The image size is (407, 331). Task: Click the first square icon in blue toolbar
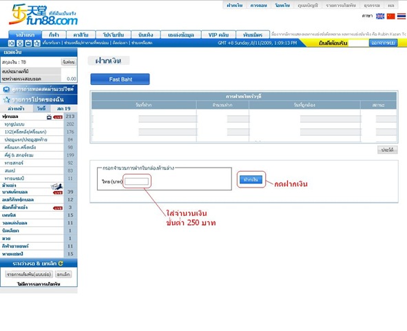click(11, 43)
